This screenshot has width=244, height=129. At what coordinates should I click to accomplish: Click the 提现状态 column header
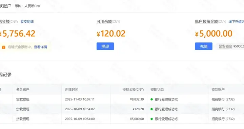tap(157, 90)
